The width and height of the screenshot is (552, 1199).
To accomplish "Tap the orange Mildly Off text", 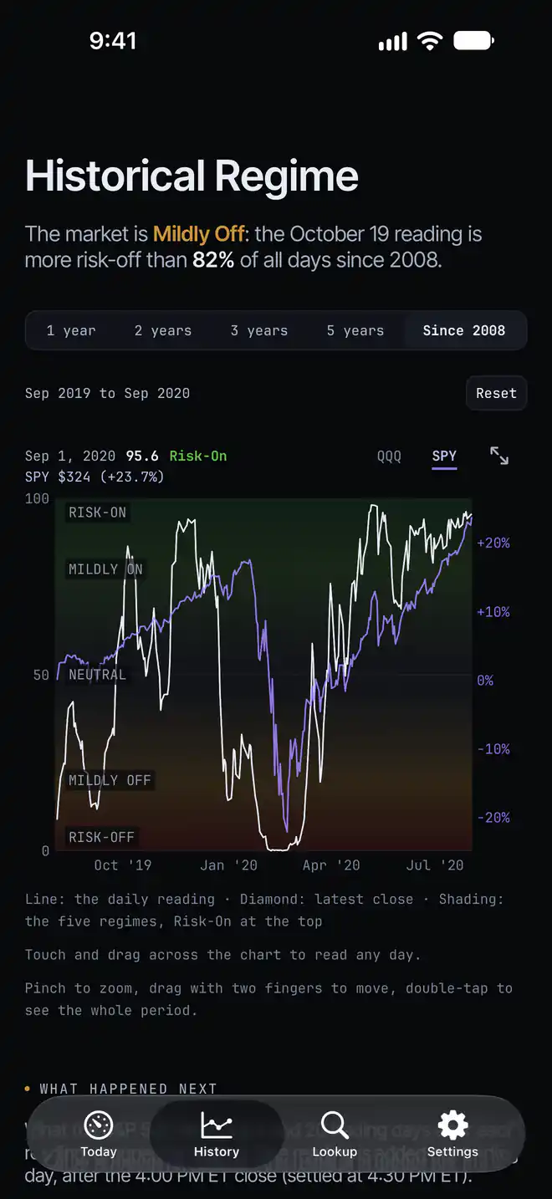I will coord(199,234).
